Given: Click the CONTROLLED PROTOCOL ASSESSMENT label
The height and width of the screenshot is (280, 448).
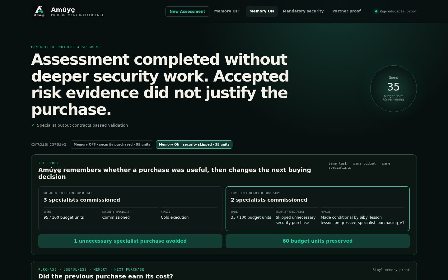Looking at the screenshot, I should pos(66,47).
